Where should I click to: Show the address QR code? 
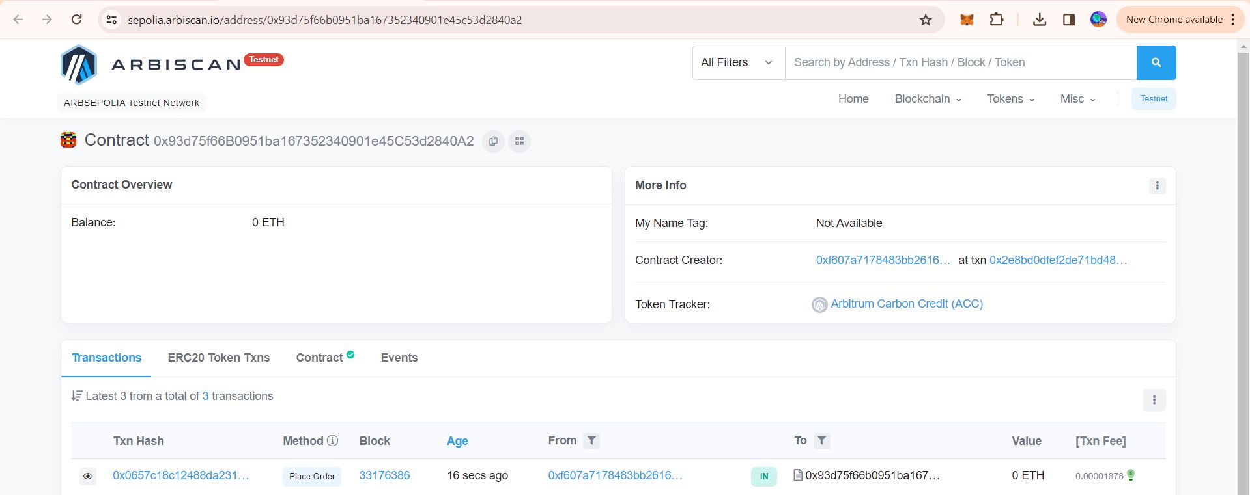coord(519,141)
